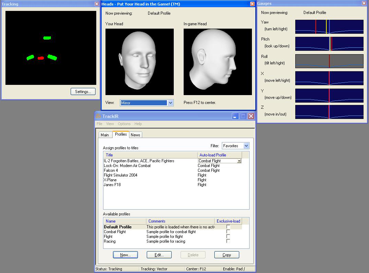The height and width of the screenshot is (273, 369).
Task: Toggle Exclusive-load for Combat Flight profile
Action: (x=228, y=232)
